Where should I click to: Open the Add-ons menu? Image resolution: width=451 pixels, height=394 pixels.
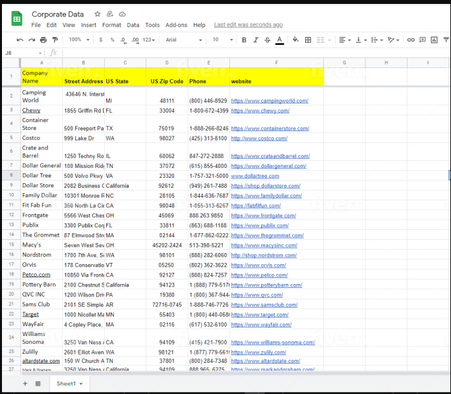click(176, 25)
